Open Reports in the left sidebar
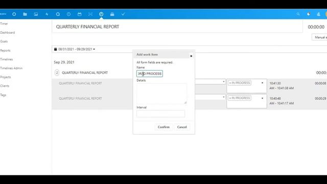The image size is (327, 184). point(5,51)
